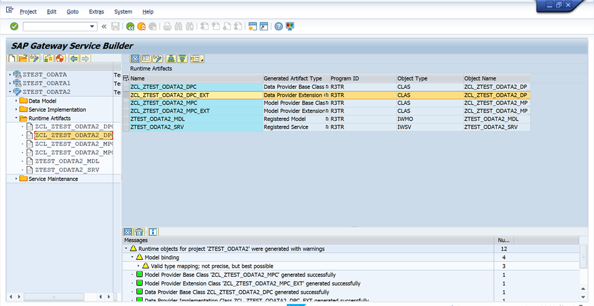Click the Sort Ascending icon

click(171, 58)
